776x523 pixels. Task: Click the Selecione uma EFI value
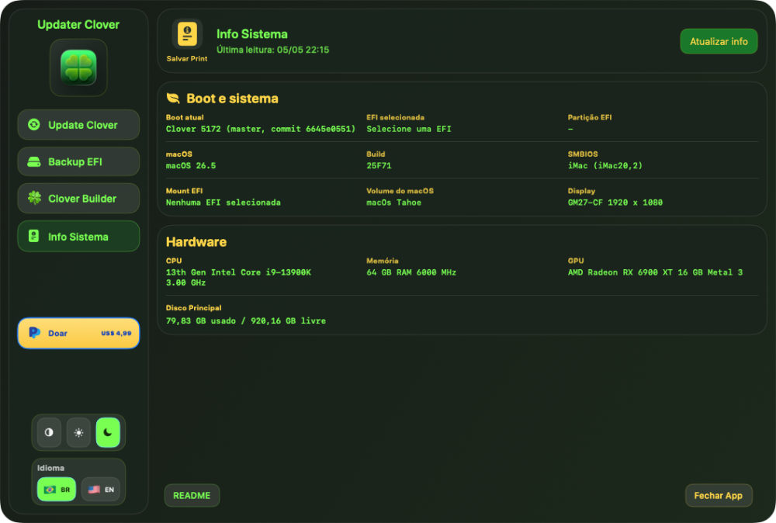409,129
